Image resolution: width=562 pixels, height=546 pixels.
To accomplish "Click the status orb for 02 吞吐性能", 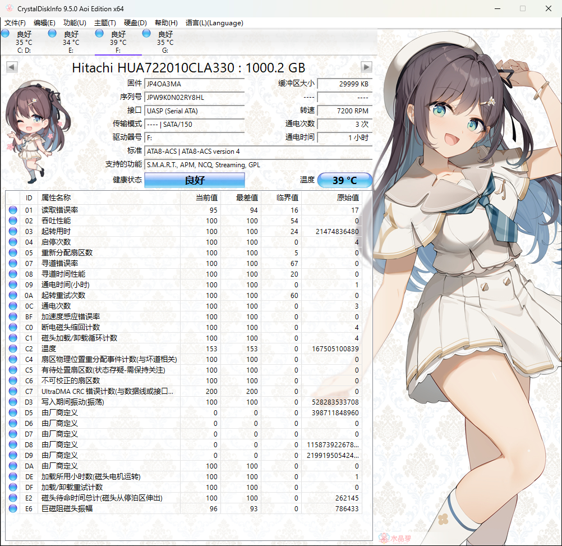I will [x=13, y=221].
